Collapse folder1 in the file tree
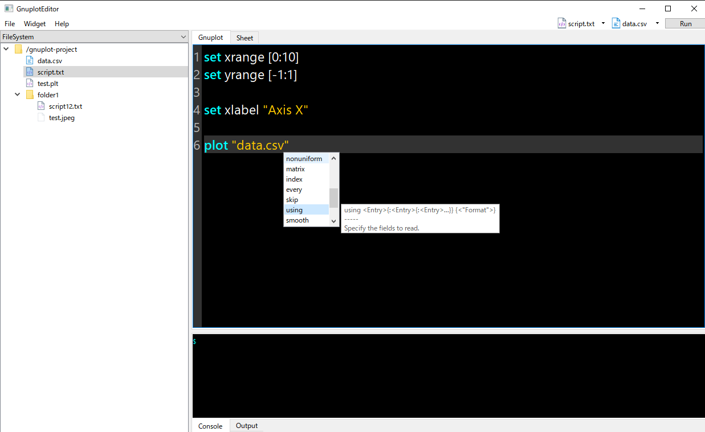The height and width of the screenshot is (432, 705). pyautogui.click(x=17, y=94)
